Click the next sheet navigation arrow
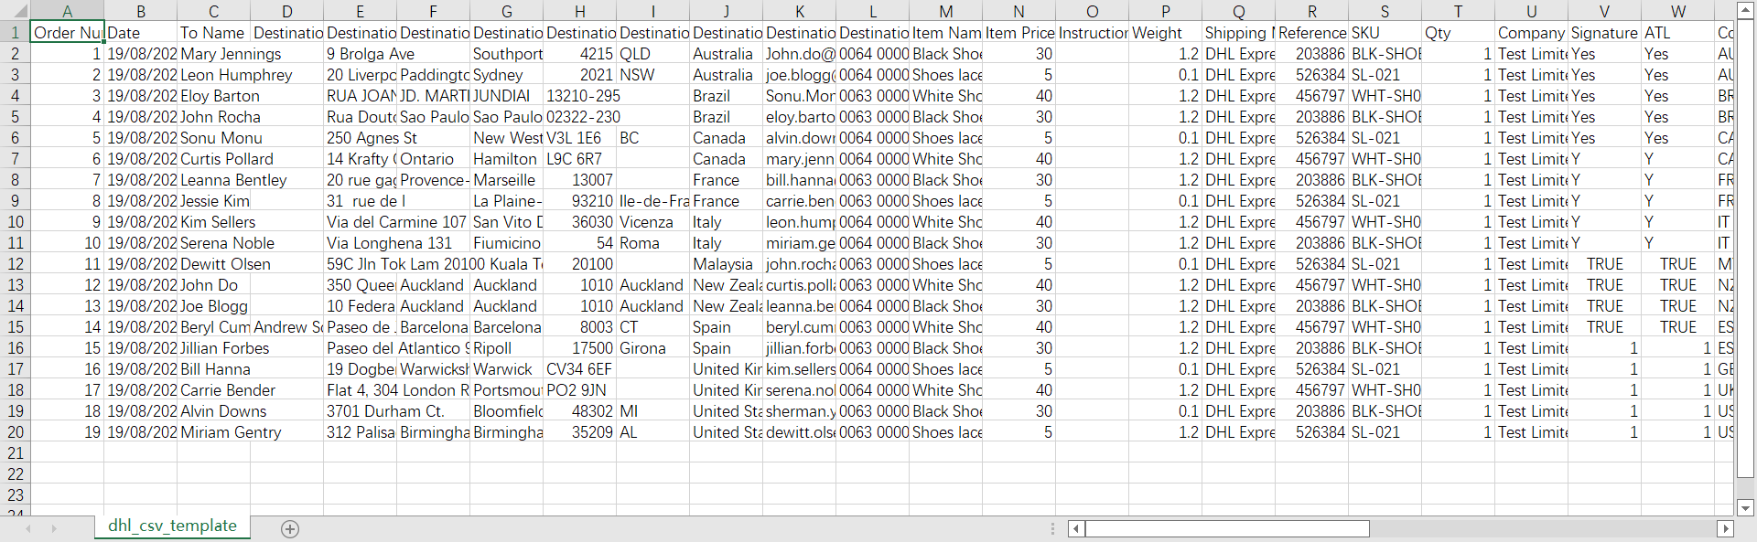The height and width of the screenshot is (542, 1757). (x=54, y=528)
